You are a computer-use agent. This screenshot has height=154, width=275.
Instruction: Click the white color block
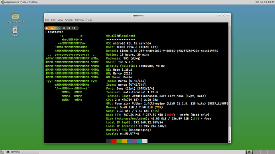[x=145, y=141]
